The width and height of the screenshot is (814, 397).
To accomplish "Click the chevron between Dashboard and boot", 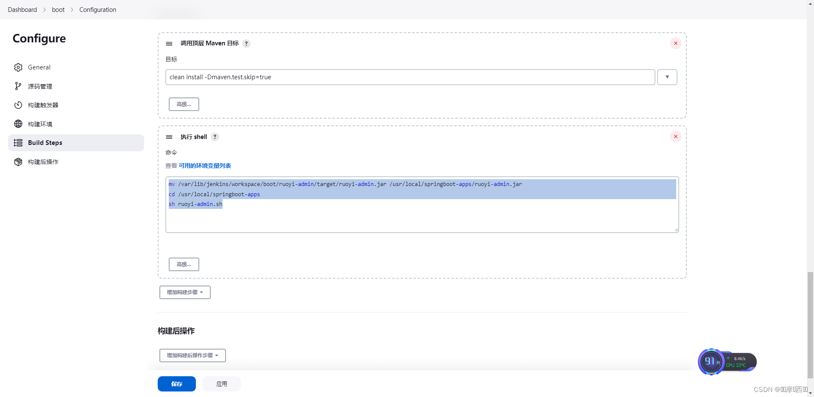I will click(x=44, y=10).
